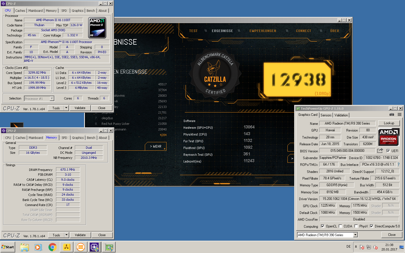This screenshot has height=253, width=405.
Task: Click the yellow application icon in the taskbar
Action: [x=66, y=247]
